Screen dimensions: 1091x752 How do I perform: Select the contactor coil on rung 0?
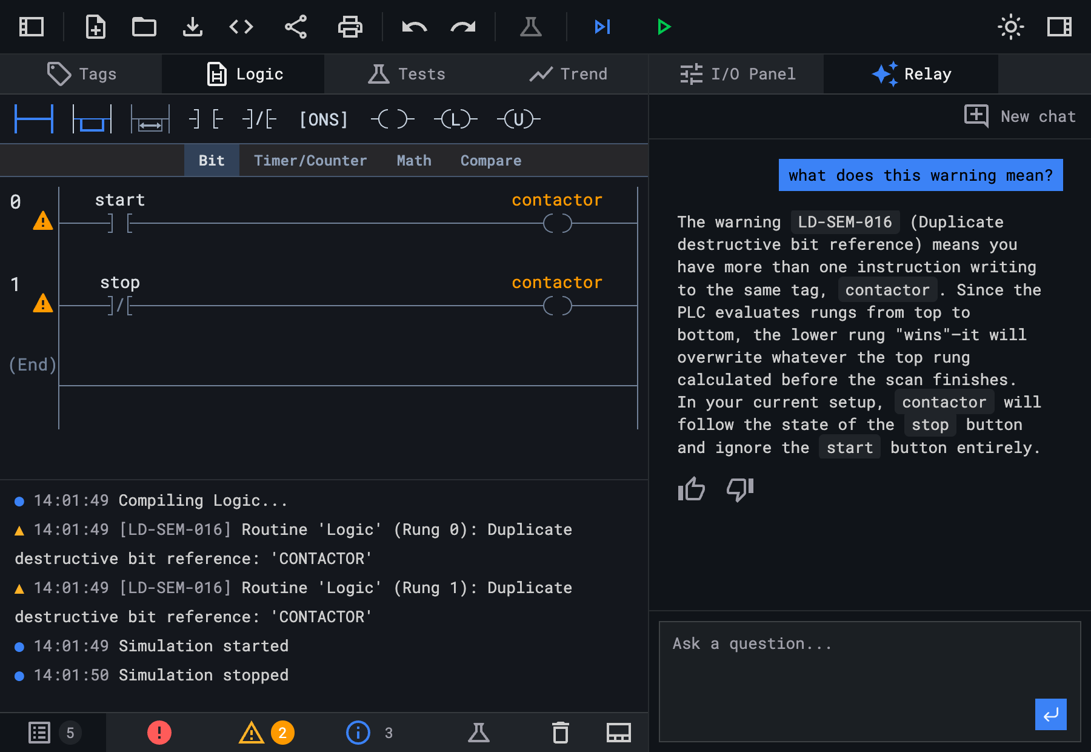pyautogui.click(x=558, y=223)
